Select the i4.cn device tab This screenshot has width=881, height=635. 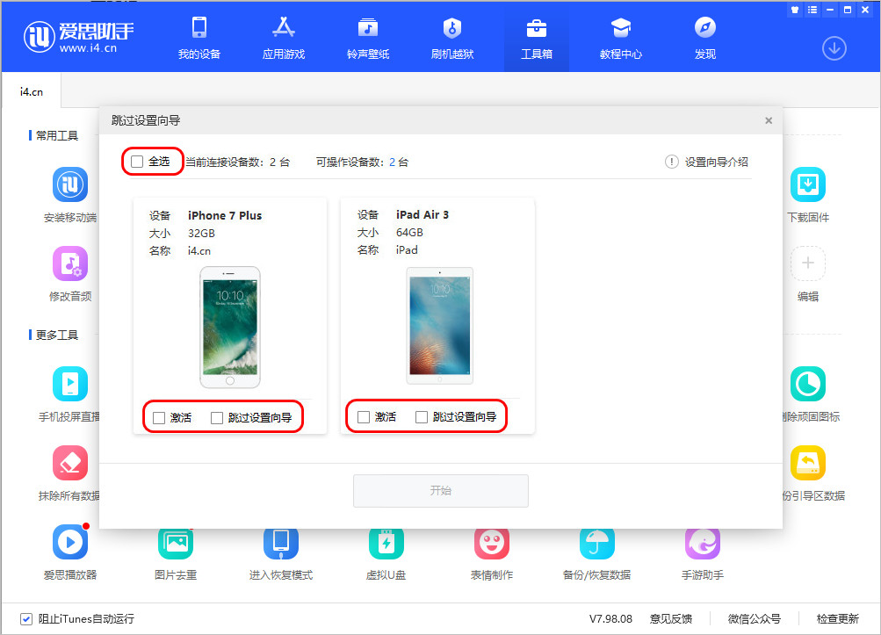(32, 91)
